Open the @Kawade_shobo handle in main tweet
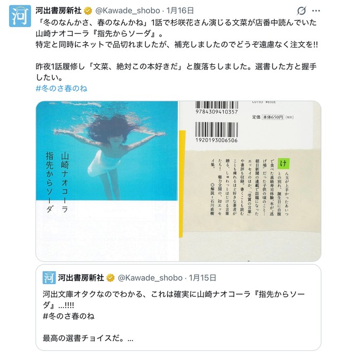Image resolution: width=342 pixels, height=354 pixels. pyautogui.click(x=128, y=11)
